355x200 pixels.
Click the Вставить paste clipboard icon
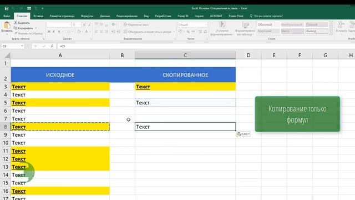pos(7,25)
